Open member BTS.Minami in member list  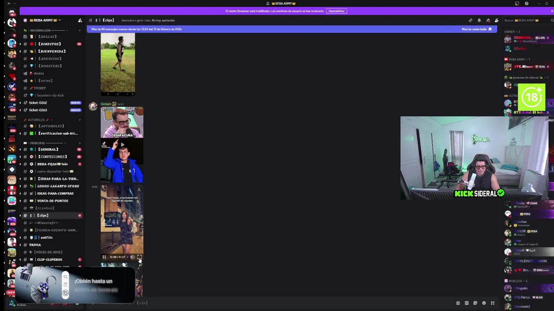pyautogui.click(x=528, y=67)
